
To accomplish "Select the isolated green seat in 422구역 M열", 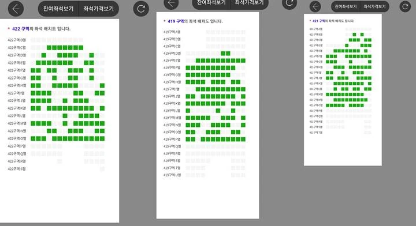I will pyautogui.click(x=65, y=123).
